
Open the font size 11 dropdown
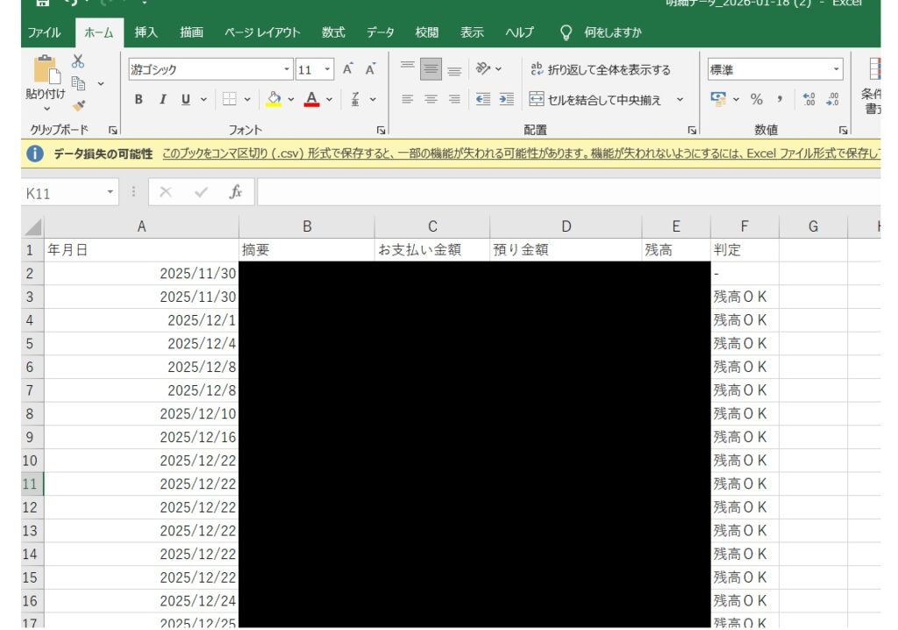pos(328,69)
